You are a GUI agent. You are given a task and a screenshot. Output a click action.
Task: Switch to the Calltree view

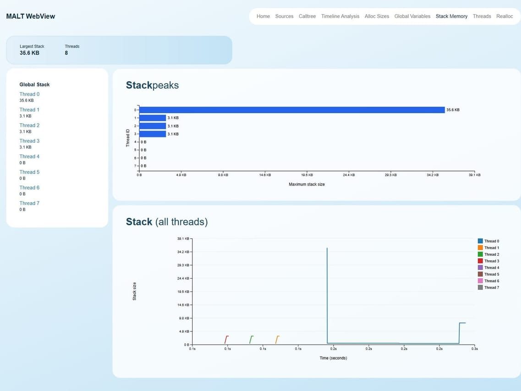point(307,16)
